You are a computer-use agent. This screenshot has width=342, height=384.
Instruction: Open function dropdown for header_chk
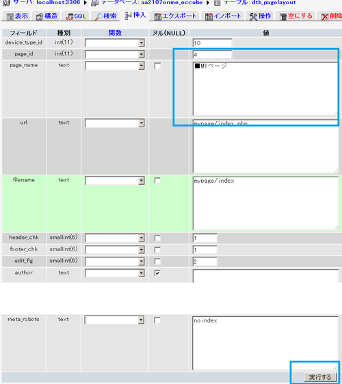(115, 238)
